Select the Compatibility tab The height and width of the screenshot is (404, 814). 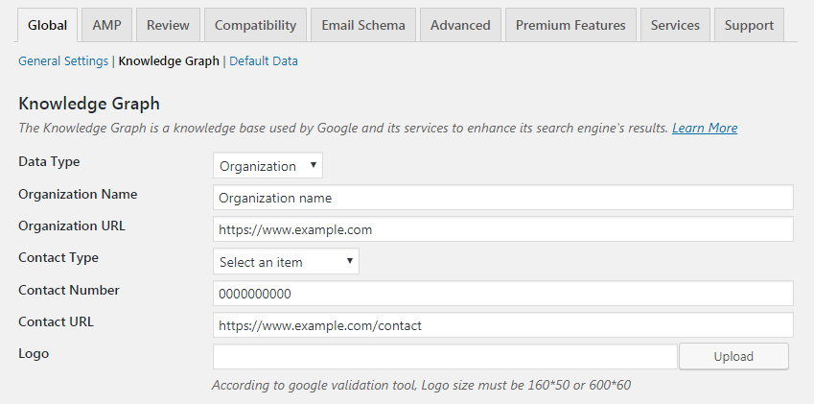pos(255,25)
